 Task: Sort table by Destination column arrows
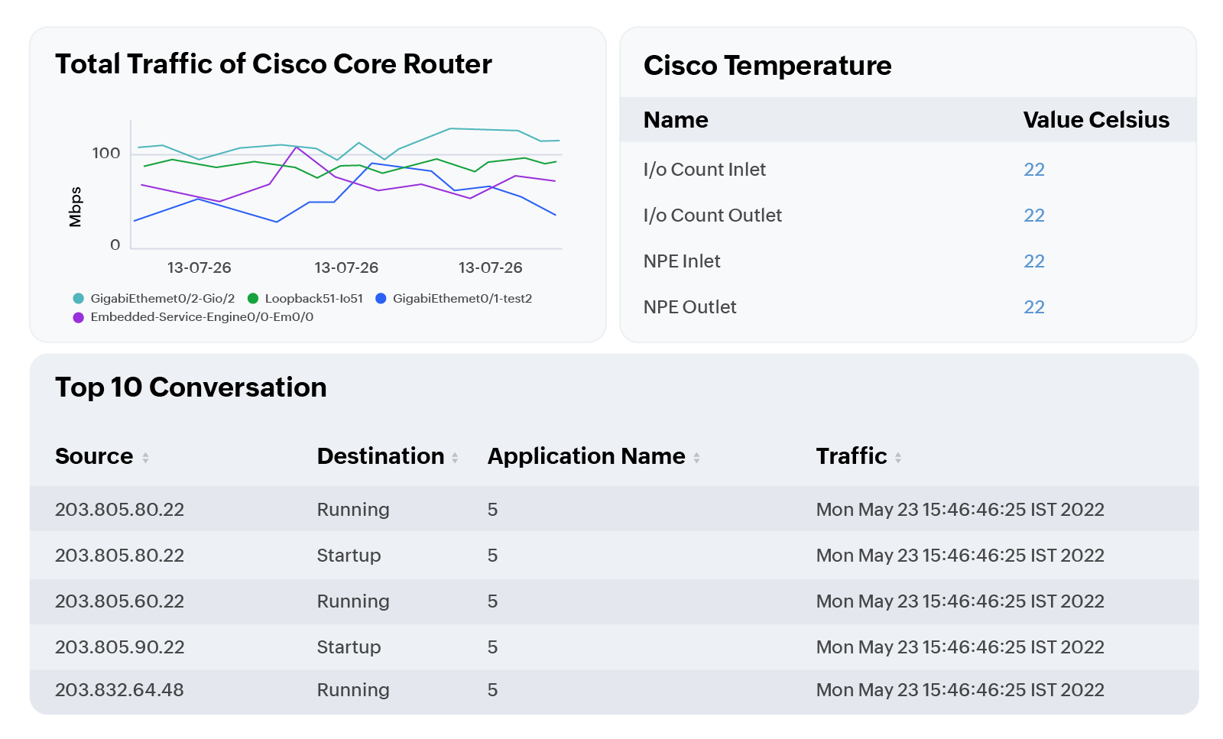(x=455, y=458)
